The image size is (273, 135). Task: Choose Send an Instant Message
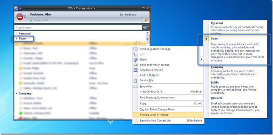click(155, 49)
